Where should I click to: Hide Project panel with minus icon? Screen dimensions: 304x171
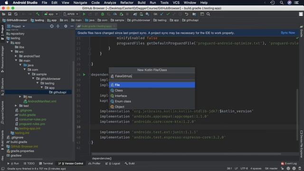pos(72,26)
